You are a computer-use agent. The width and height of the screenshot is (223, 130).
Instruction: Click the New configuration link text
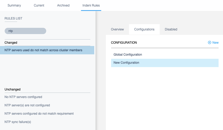(215, 43)
